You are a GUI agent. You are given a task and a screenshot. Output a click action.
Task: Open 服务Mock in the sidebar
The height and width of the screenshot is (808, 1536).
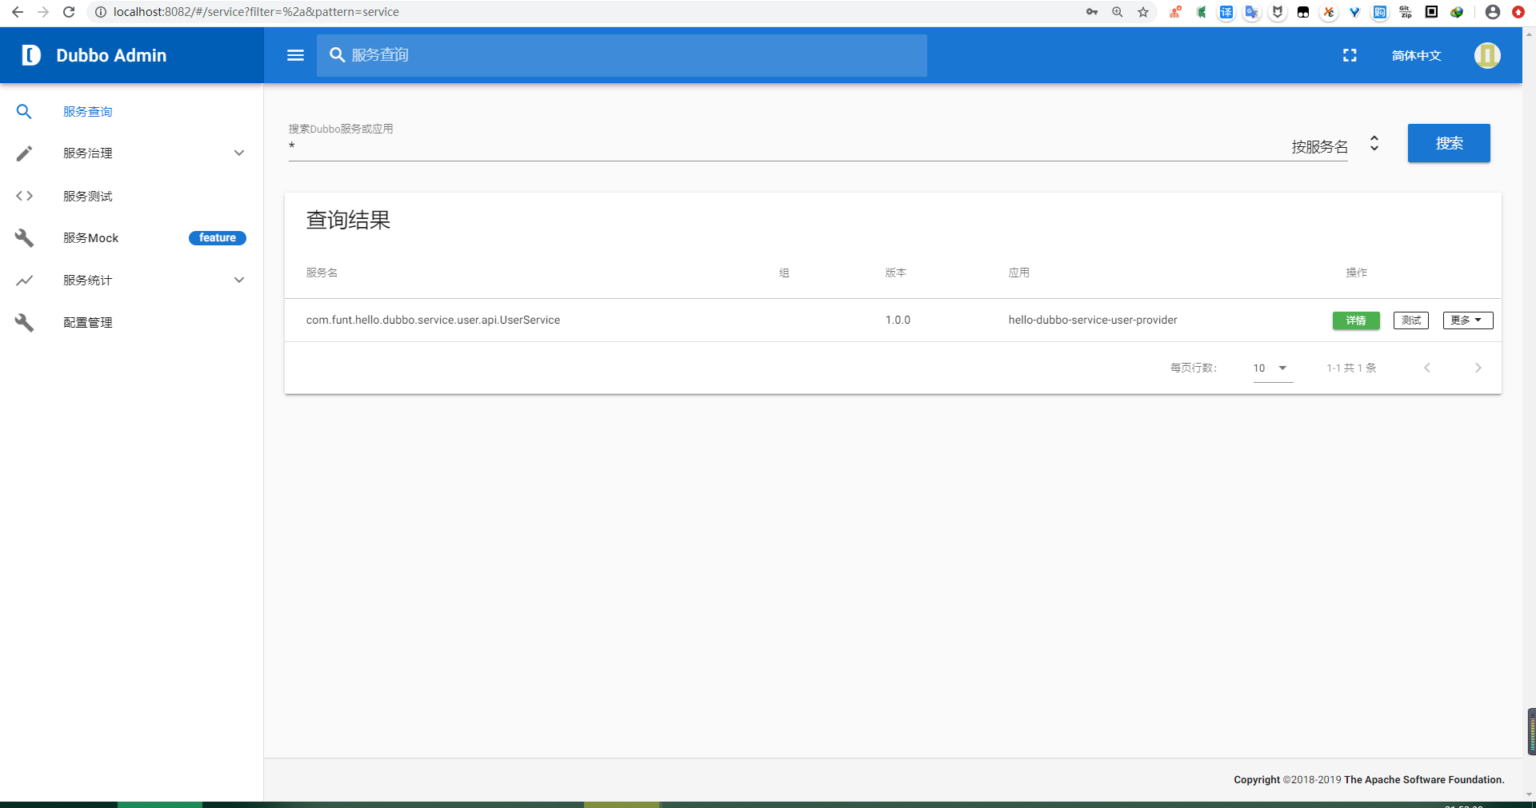click(91, 238)
